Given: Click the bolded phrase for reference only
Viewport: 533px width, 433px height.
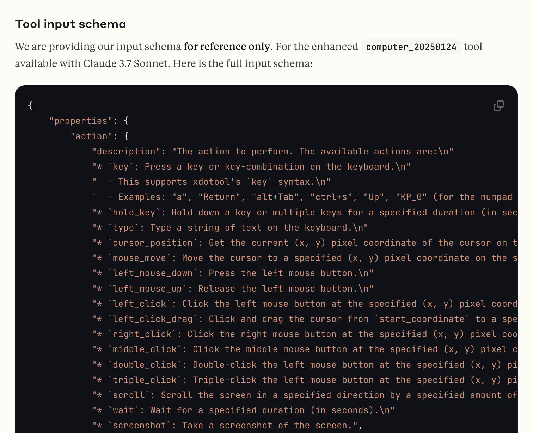Looking at the screenshot, I should [x=227, y=46].
